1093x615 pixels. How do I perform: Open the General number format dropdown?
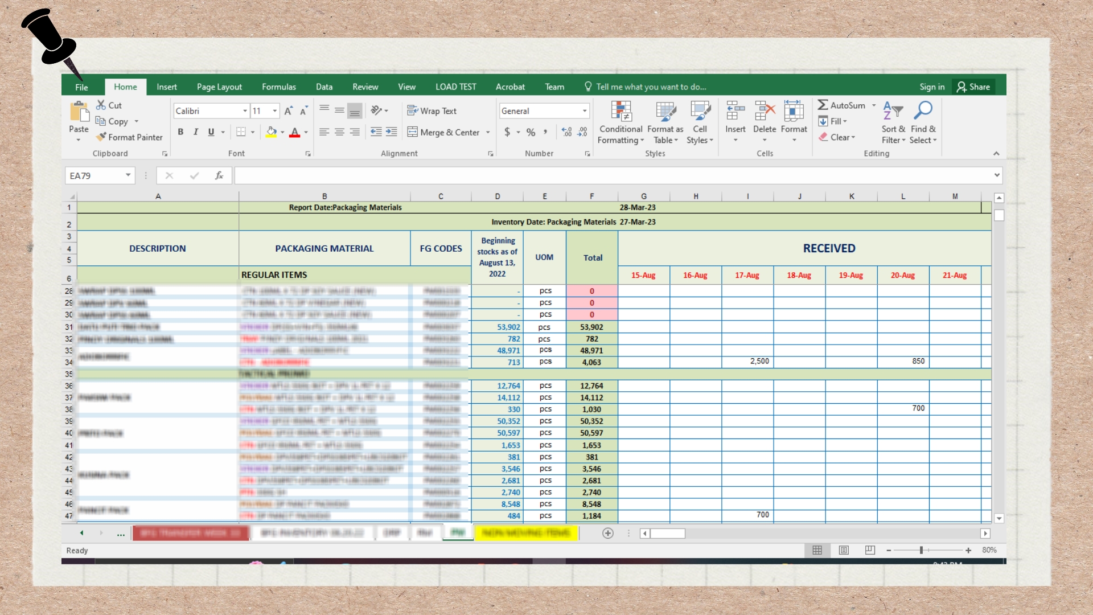(585, 111)
